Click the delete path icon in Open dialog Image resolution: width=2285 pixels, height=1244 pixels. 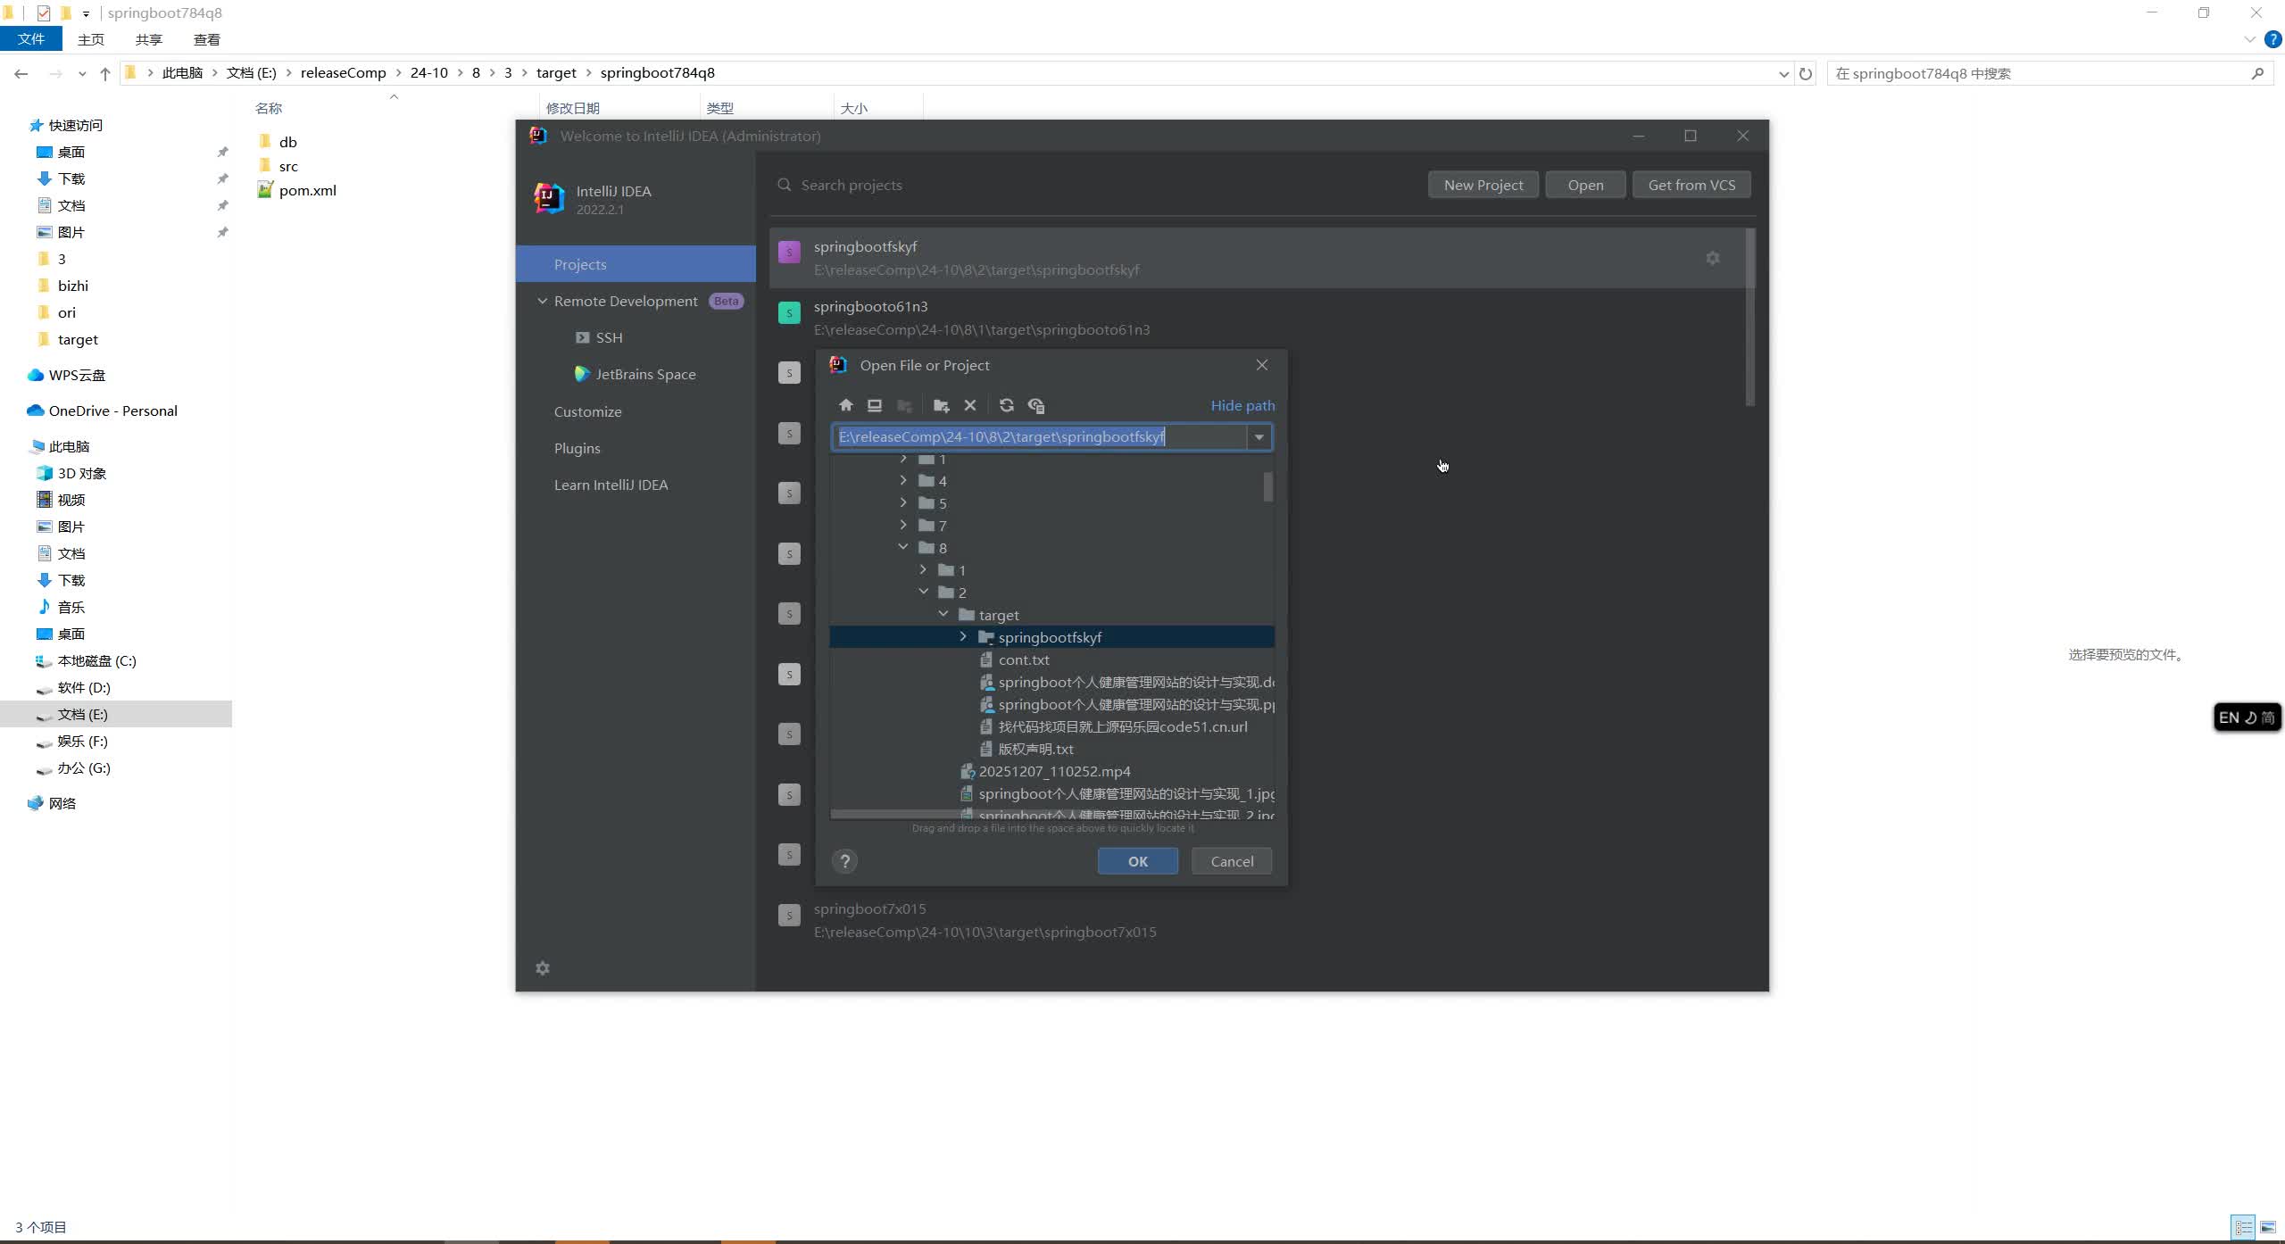[970, 405]
